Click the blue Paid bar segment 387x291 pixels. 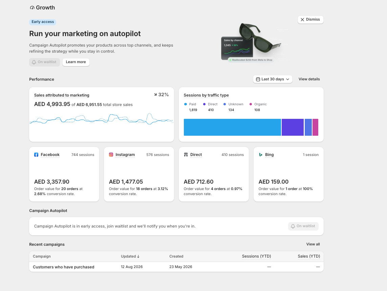[x=232, y=127]
